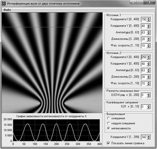Increase Source 1 Координата Y value
Image resolution: width=157 pixels, height=149 pixels.
click(149, 25)
